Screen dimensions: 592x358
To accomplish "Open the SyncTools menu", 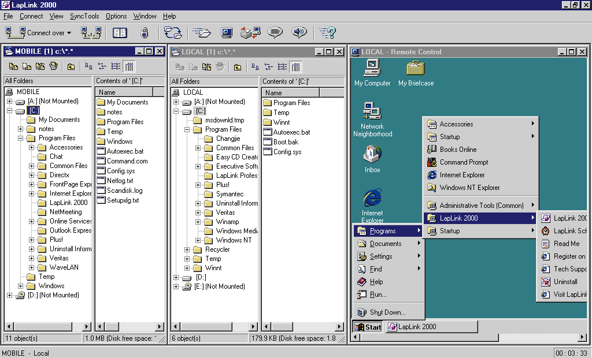I will (x=84, y=16).
